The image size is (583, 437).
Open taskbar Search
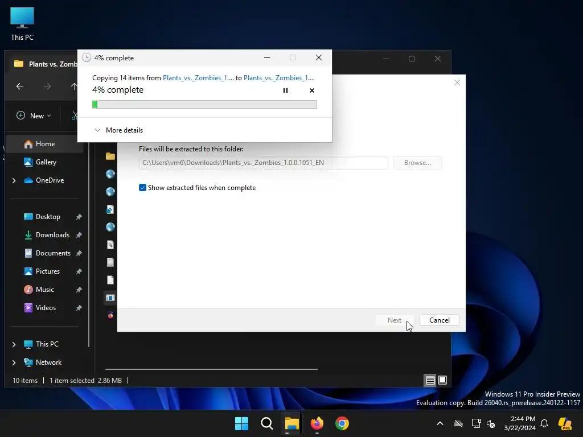266,423
